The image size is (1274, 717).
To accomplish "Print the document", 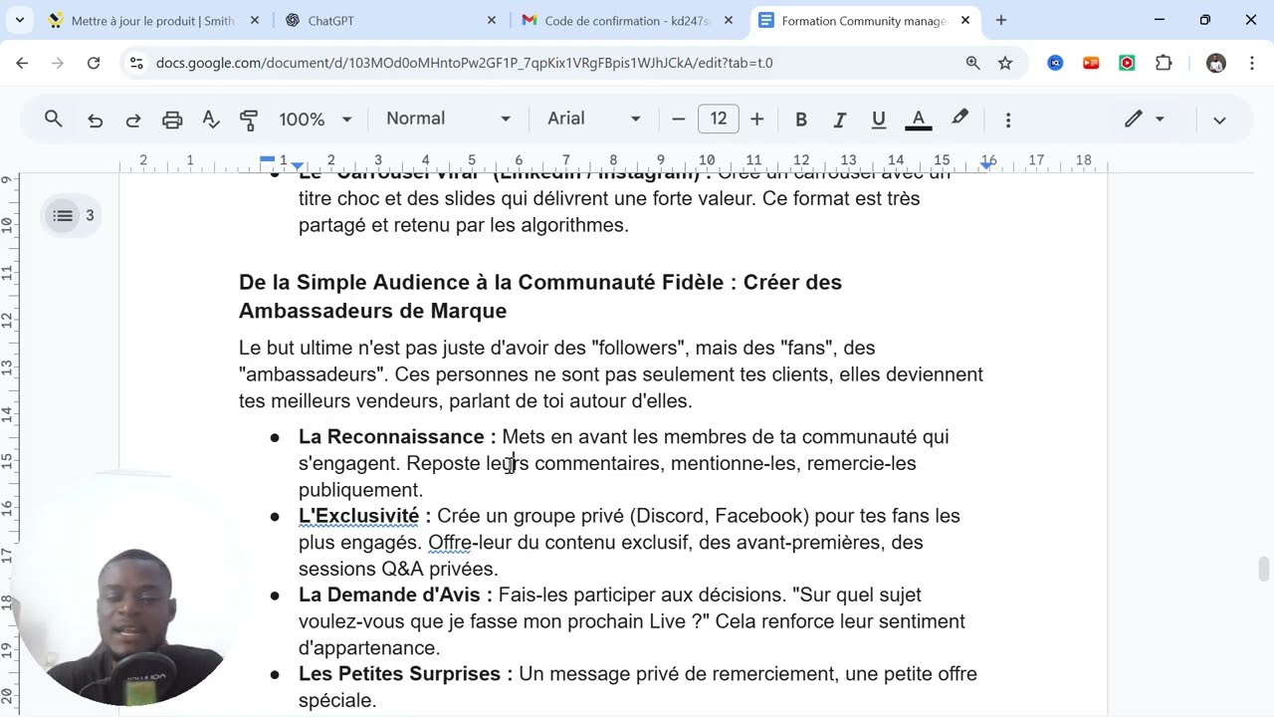I will coord(172,119).
